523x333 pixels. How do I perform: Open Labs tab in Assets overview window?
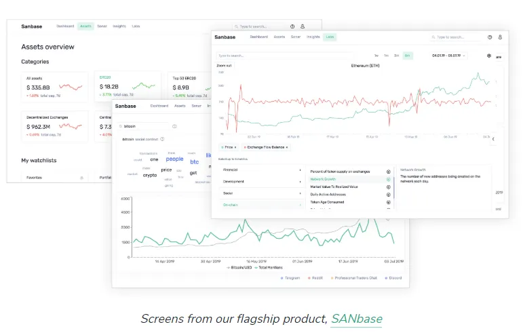pyautogui.click(x=136, y=26)
